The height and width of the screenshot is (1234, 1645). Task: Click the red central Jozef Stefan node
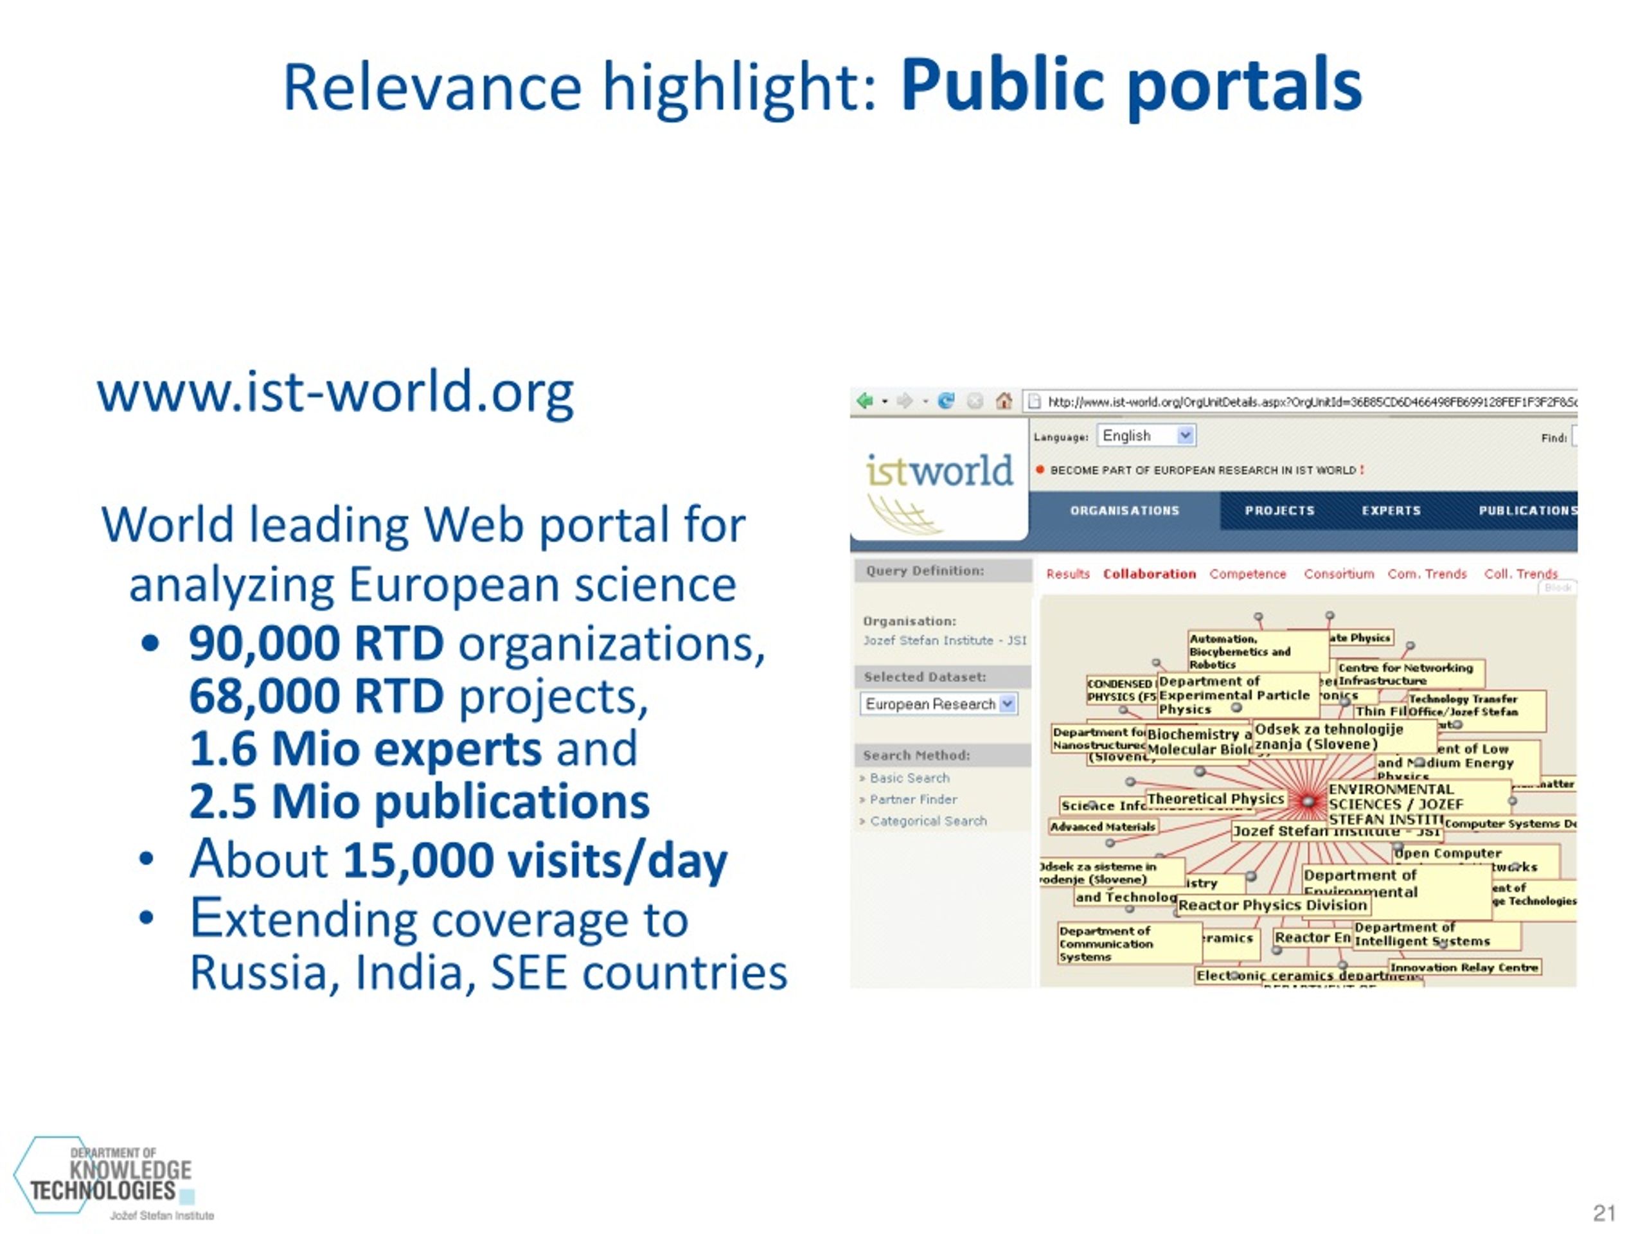click(x=1308, y=801)
